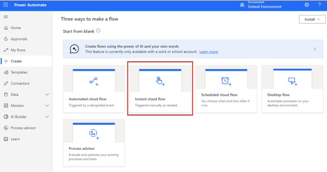Screen dimensions: 327x172
Task: Click text 'Triggered manually as needed.'
Action: pyautogui.click(x=156, y=105)
